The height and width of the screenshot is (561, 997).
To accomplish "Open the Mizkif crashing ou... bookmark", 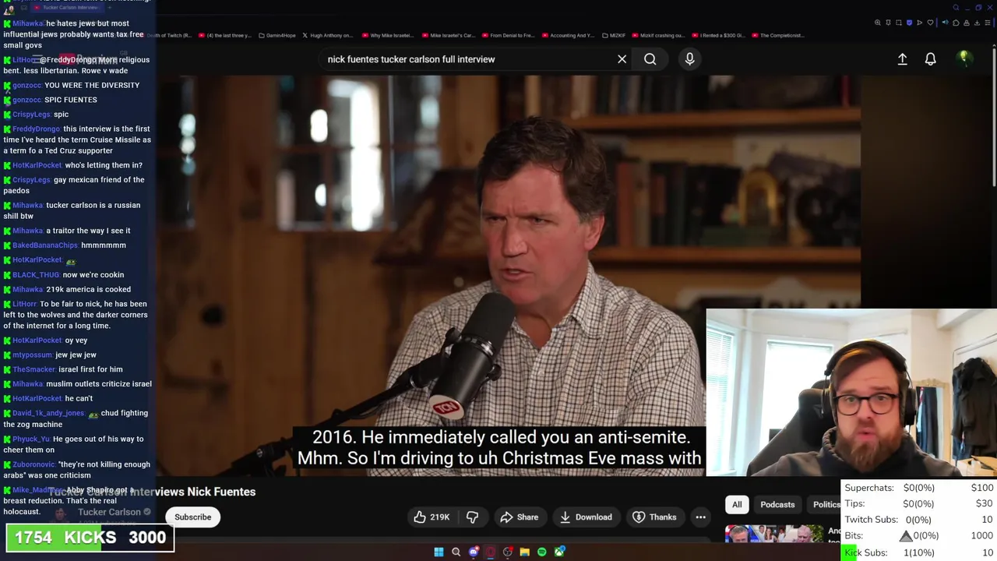I will 660,35.
